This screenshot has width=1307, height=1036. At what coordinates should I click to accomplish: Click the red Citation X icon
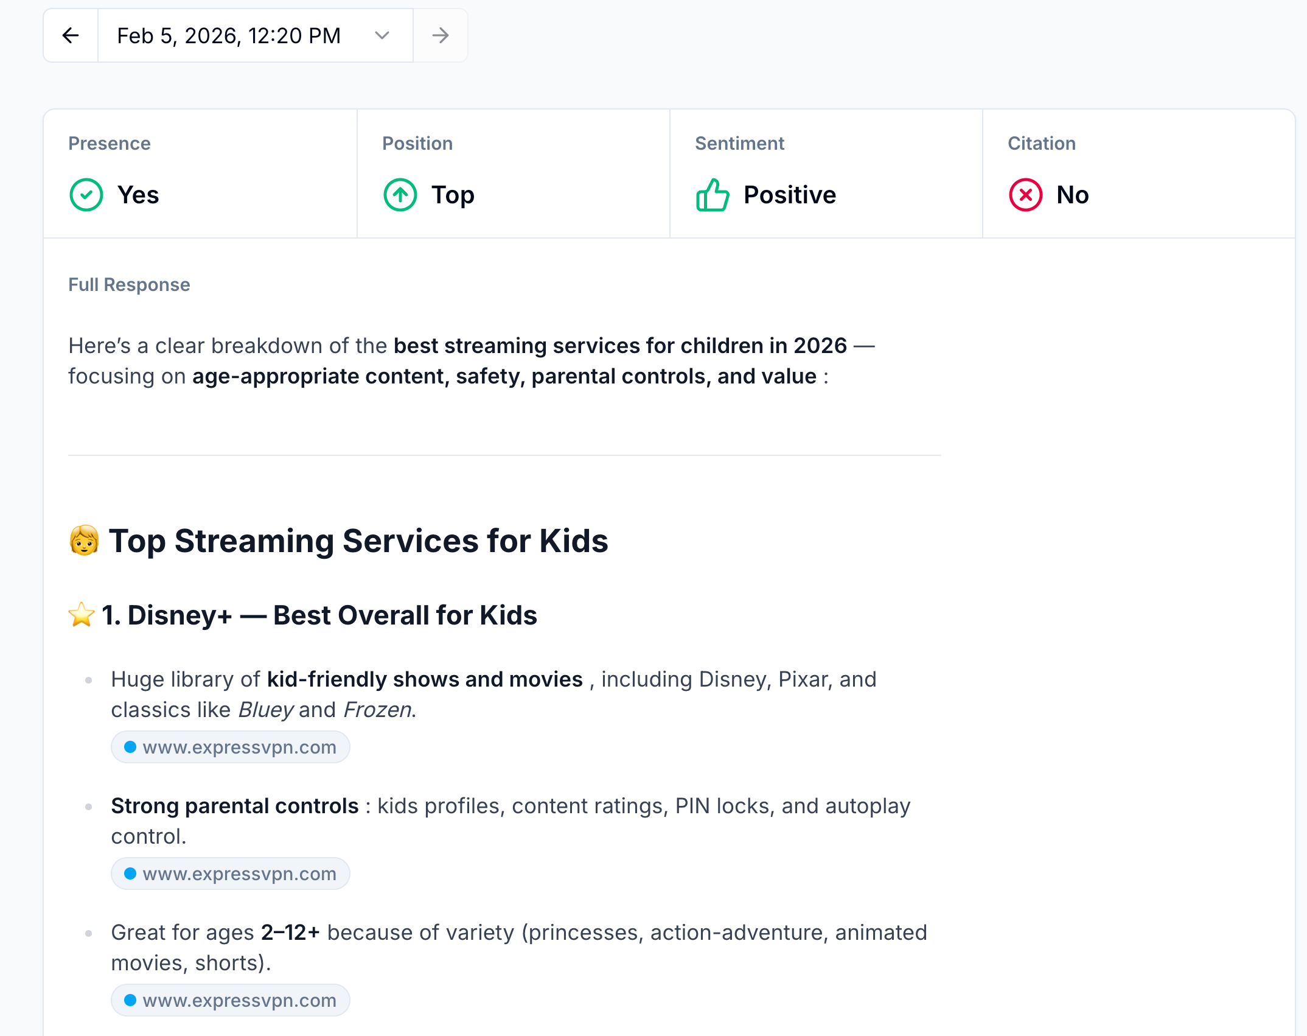tap(1026, 195)
